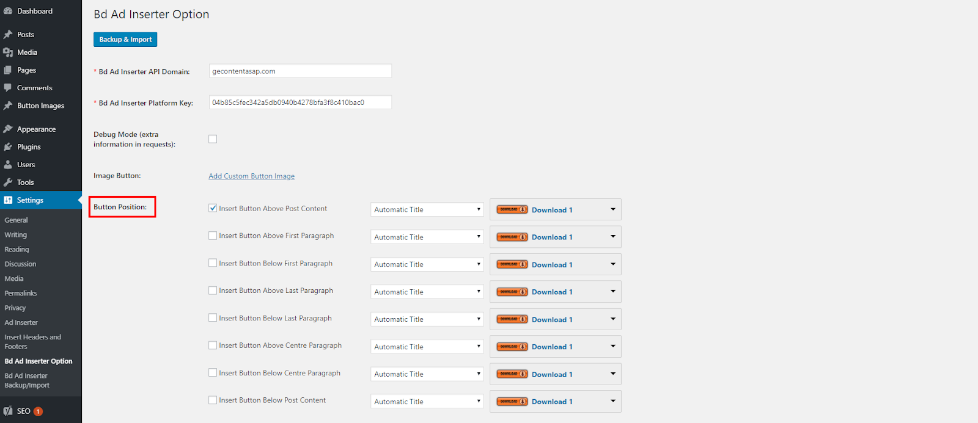Click orange download image in Above First Paragraph row
978x423 pixels.
pos(512,237)
